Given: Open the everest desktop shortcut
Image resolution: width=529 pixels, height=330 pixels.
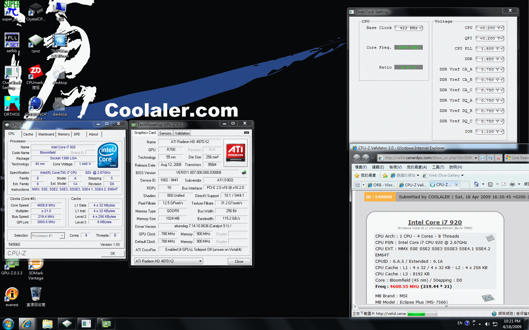Looking at the screenshot, I should (x=12, y=297).
